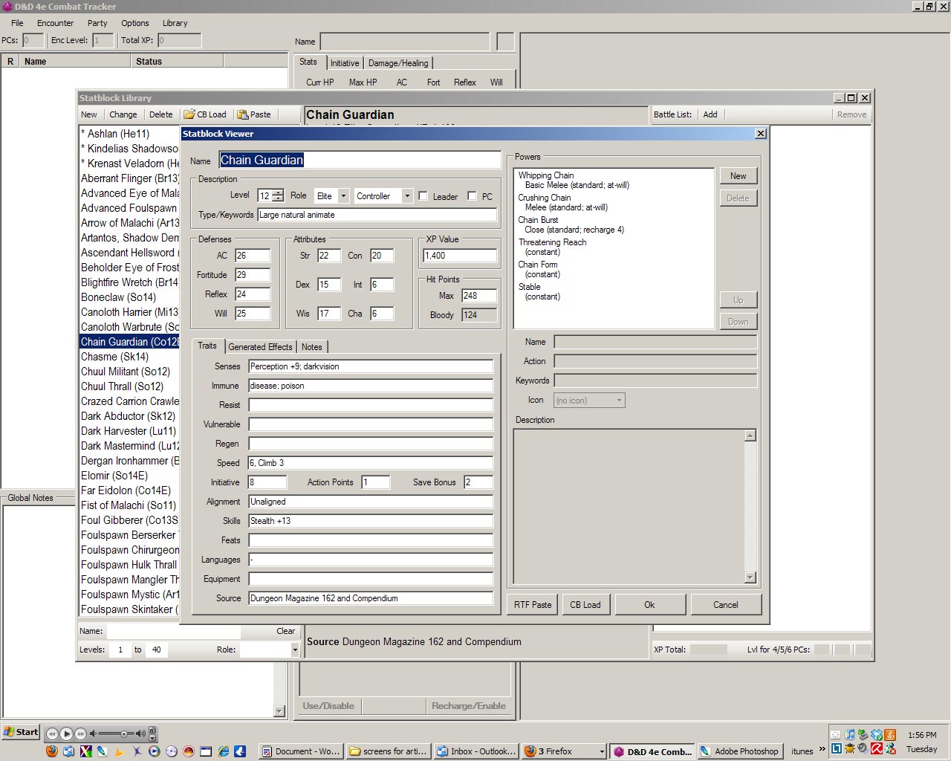Click the Paste clipboard icon in library toolbar
The width and height of the screenshot is (951, 761).
(242, 114)
